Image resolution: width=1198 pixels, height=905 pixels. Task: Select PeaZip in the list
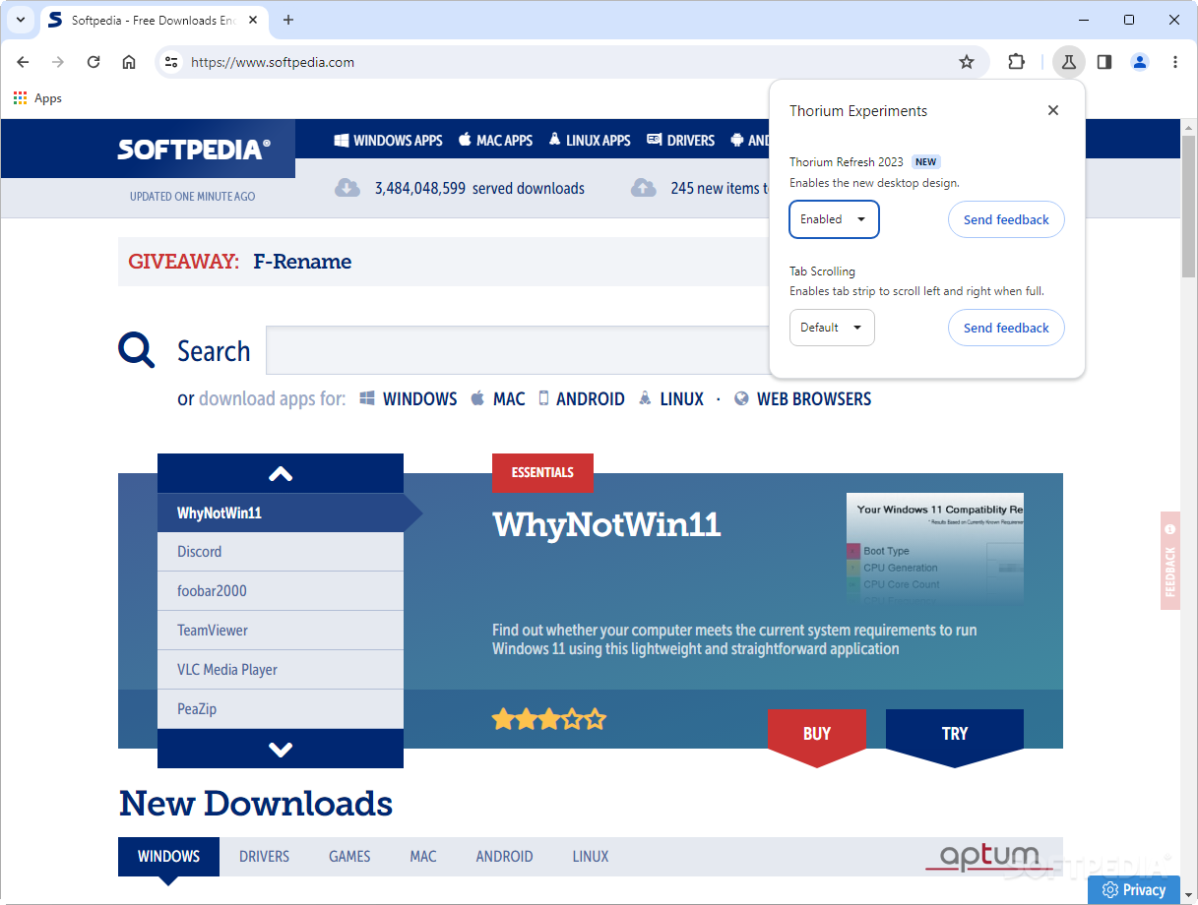pos(281,709)
